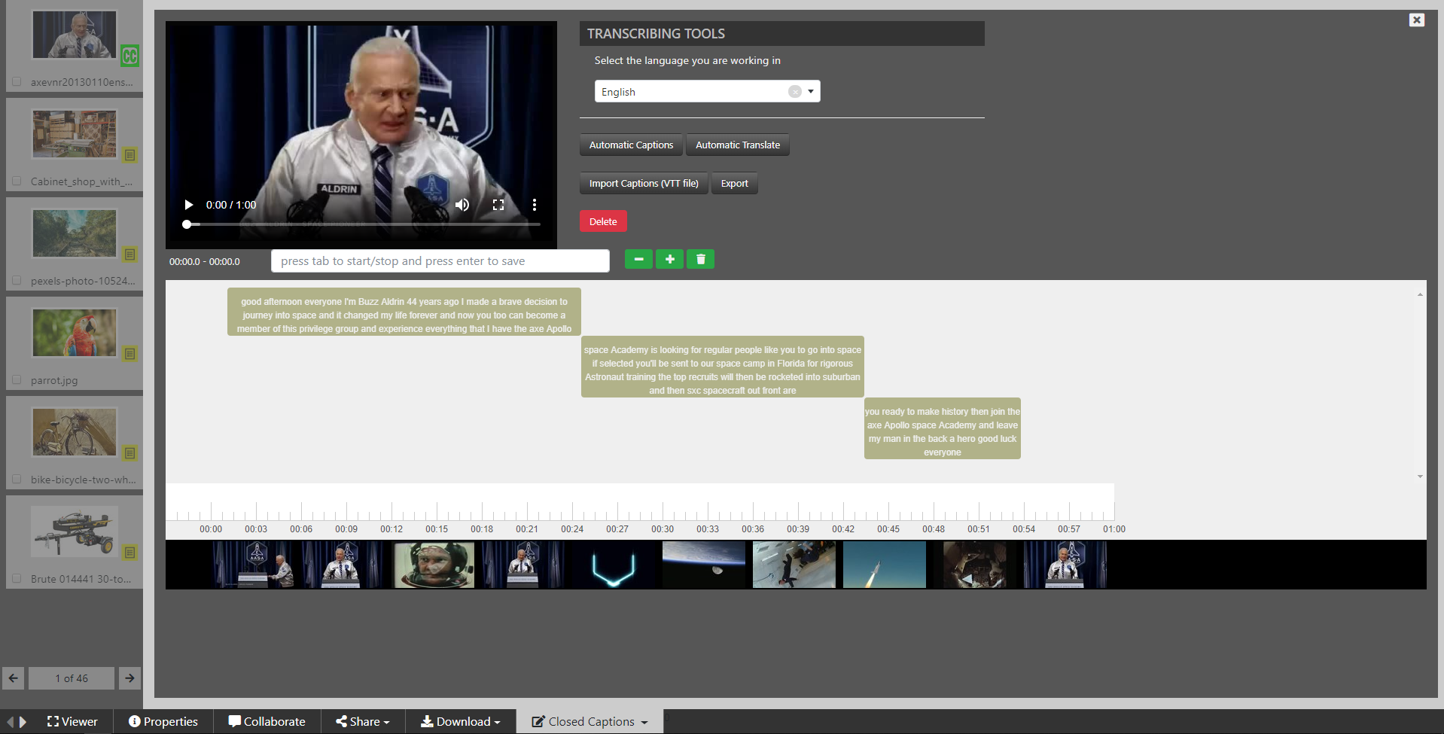Open the video player options menu
This screenshot has height=734, width=1444.
[x=534, y=204]
